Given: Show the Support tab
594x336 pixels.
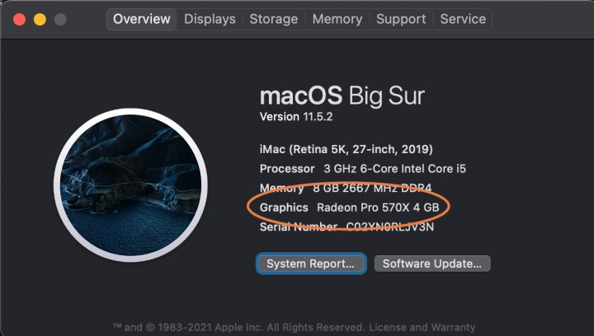Looking at the screenshot, I should pyautogui.click(x=401, y=19).
